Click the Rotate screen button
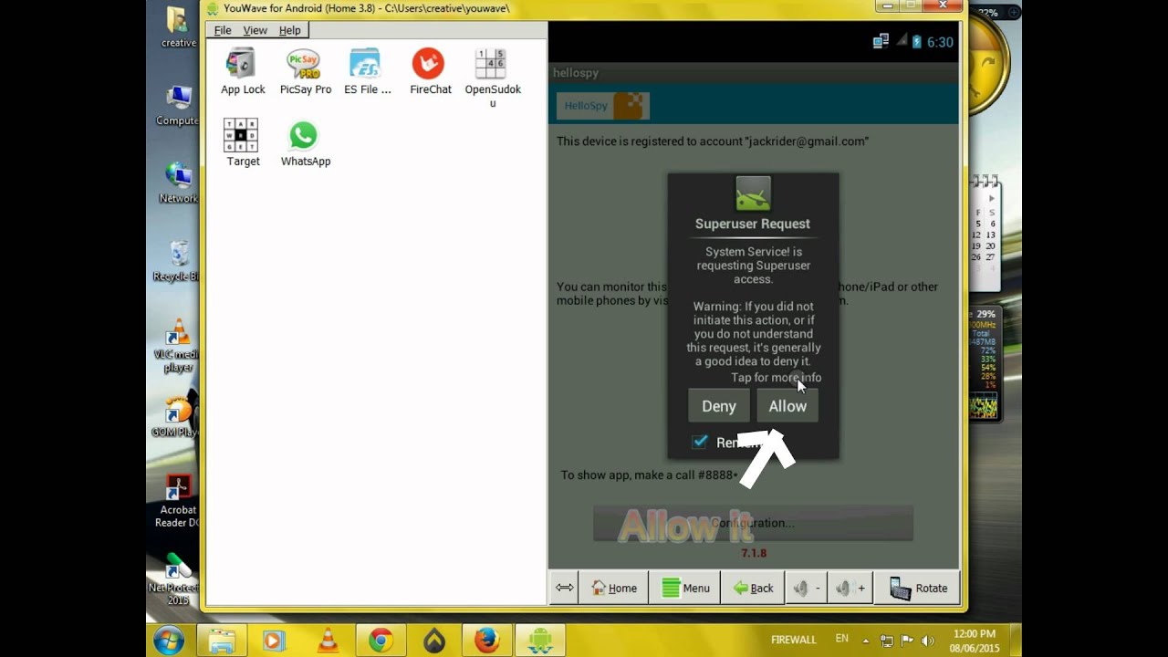Viewport: 1168px width, 657px height. point(918,589)
